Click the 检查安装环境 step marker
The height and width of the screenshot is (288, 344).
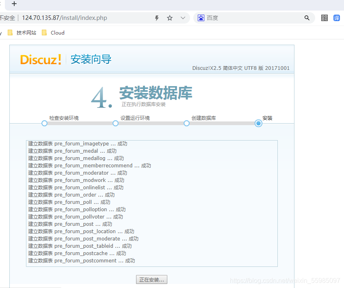pos(44,123)
